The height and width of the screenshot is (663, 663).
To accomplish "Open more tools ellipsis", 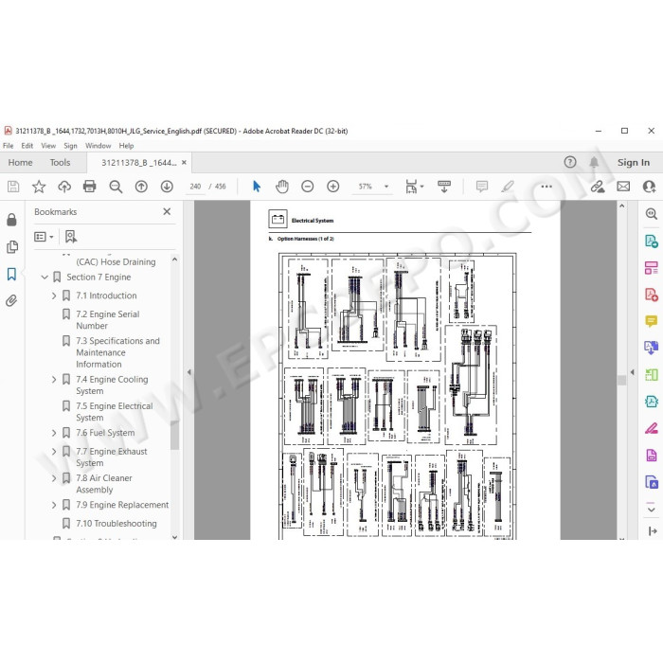I will click(547, 187).
